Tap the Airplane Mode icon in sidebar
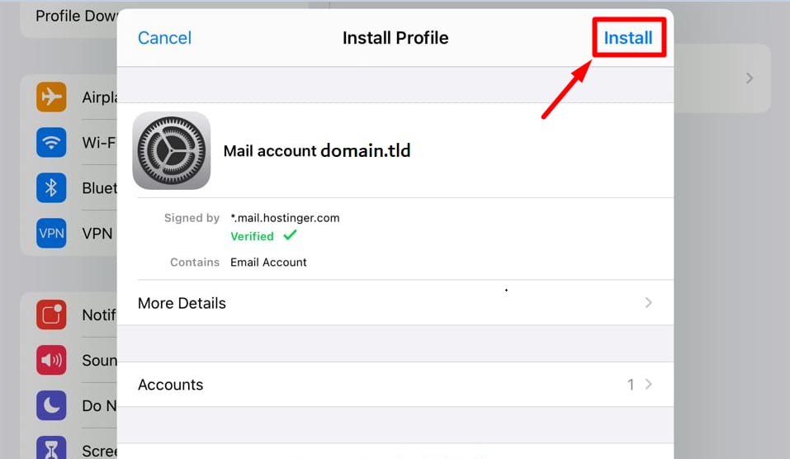The image size is (790, 459). tap(51, 97)
